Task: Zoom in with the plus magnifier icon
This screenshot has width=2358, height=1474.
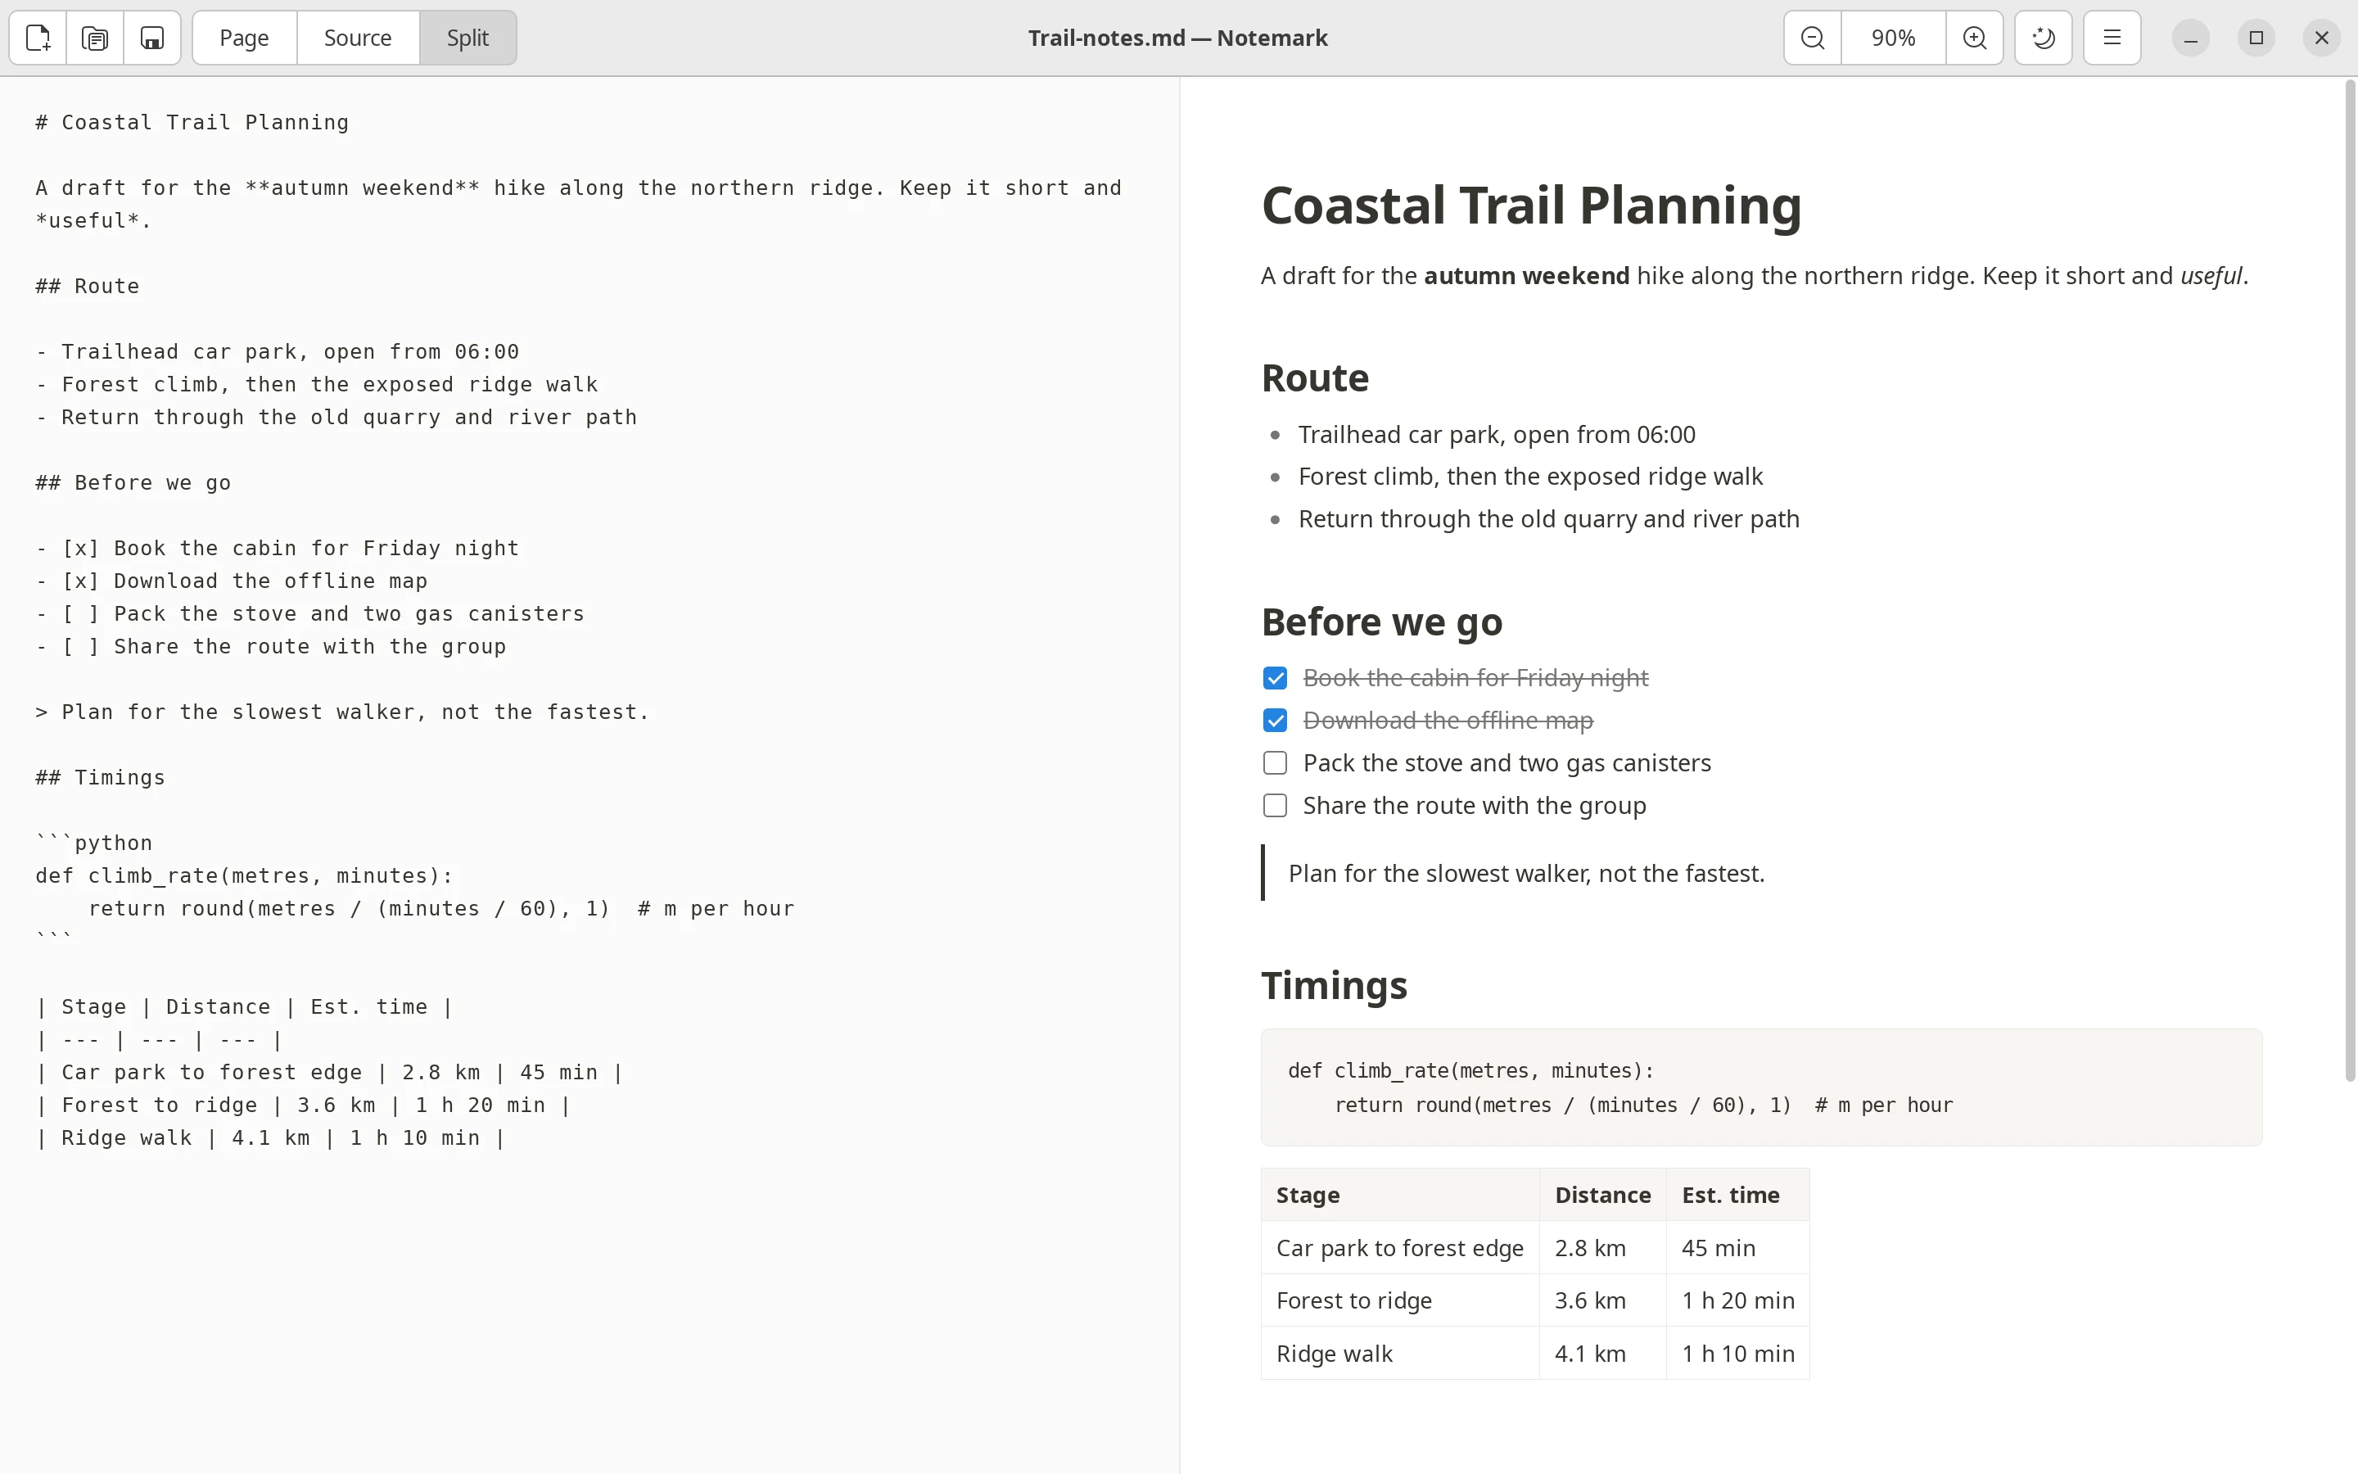Action: [x=1975, y=38]
